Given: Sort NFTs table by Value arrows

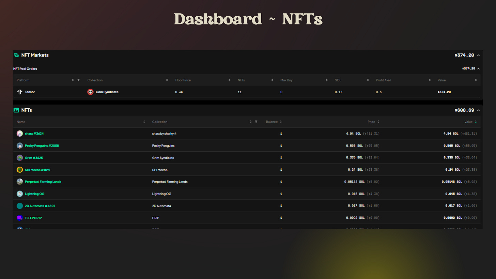Looking at the screenshot, I should tap(476, 122).
